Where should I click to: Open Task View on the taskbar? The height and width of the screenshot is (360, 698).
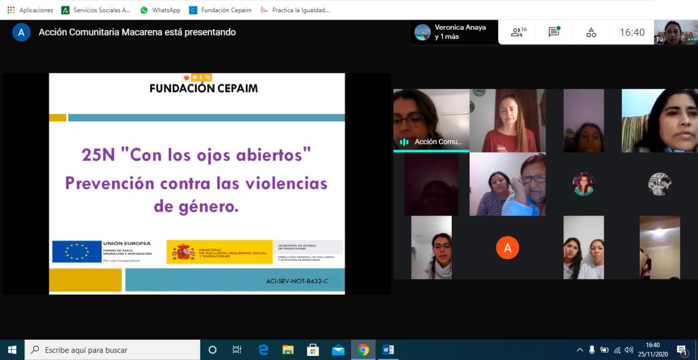(x=237, y=350)
